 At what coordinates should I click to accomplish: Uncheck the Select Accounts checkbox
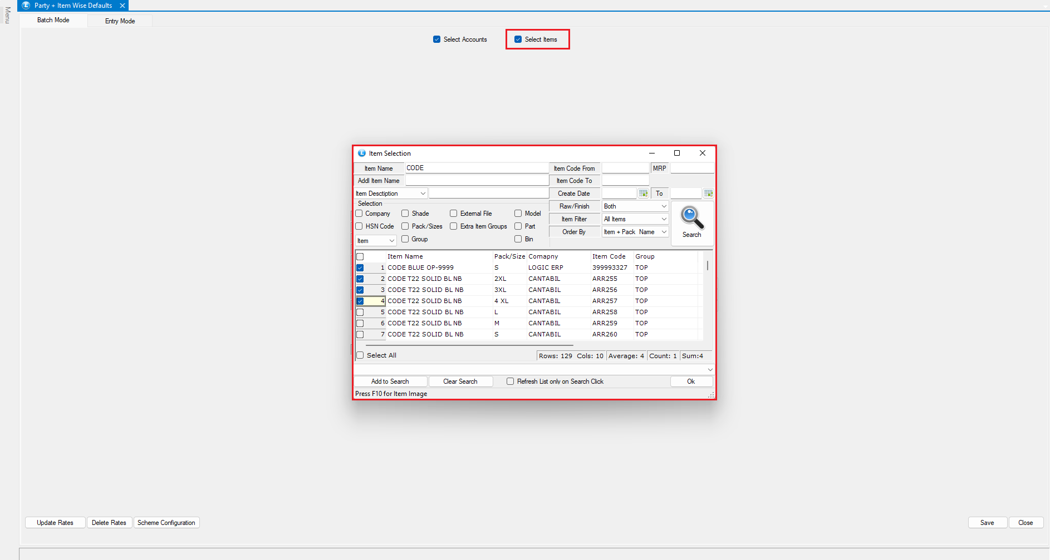click(x=436, y=39)
